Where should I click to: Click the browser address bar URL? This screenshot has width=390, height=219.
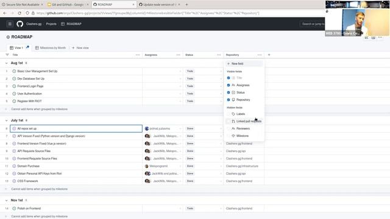(x=147, y=13)
